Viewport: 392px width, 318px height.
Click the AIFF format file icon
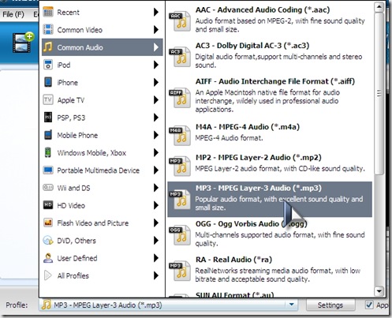(179, 98)
